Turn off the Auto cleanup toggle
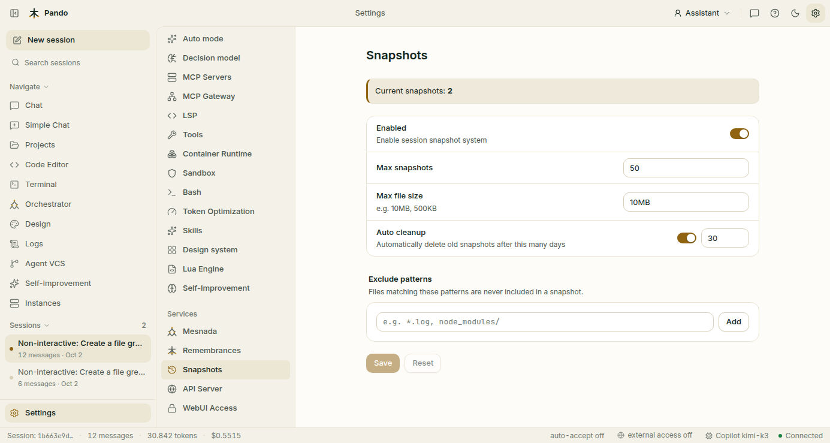 [x=687, y=238]
